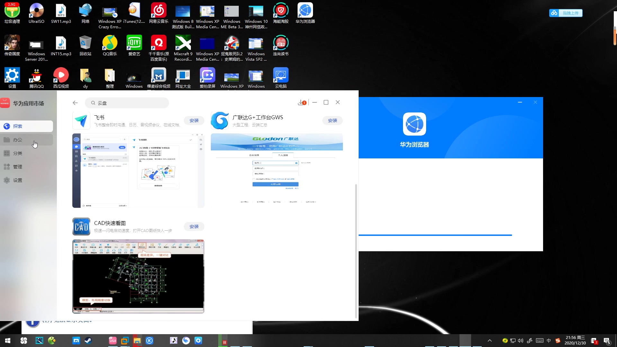
Task: Open the action center notifications
Action: coord(607,341)
